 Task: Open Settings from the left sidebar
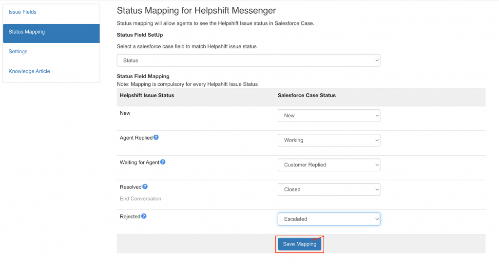click(18, 52)
